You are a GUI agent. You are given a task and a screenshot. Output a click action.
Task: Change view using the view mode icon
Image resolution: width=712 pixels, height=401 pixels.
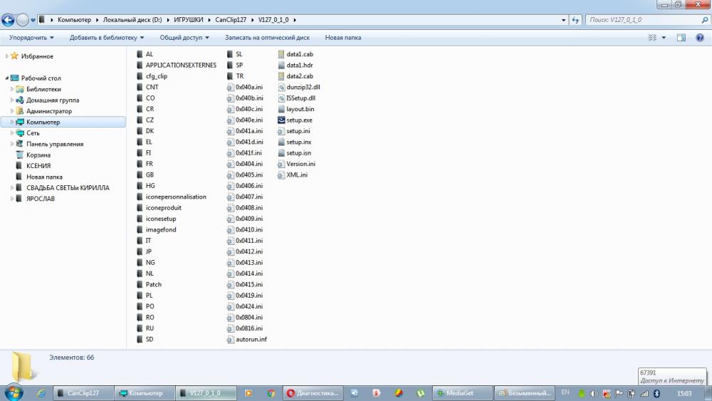652,38
